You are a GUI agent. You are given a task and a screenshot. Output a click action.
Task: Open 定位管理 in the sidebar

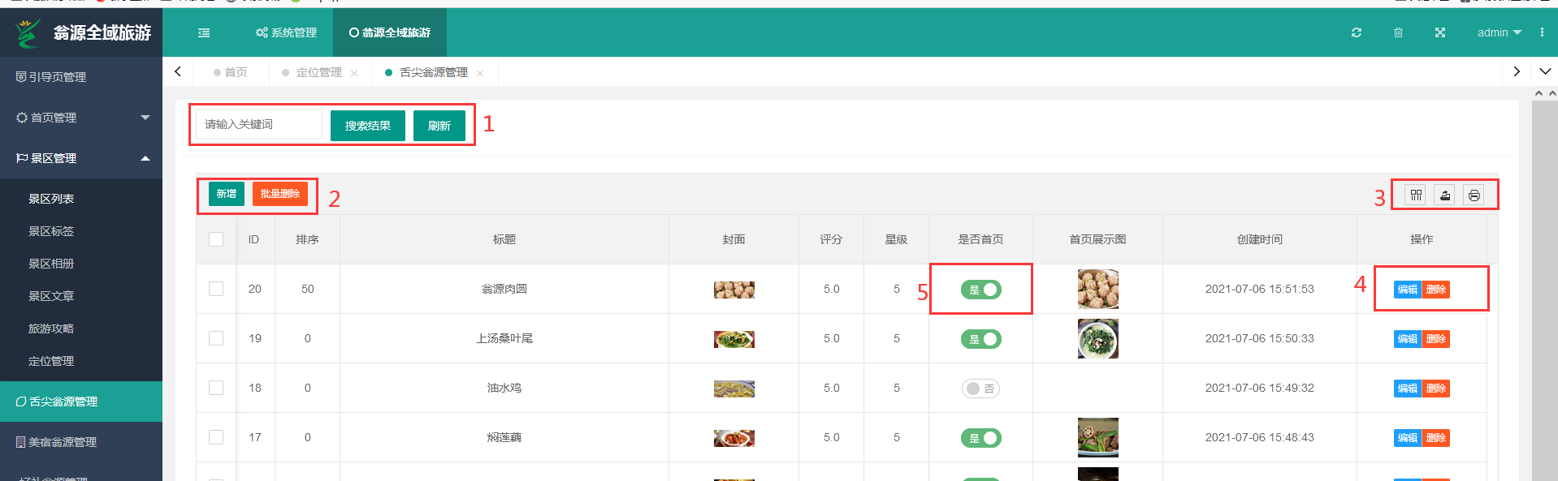[81, 361]
